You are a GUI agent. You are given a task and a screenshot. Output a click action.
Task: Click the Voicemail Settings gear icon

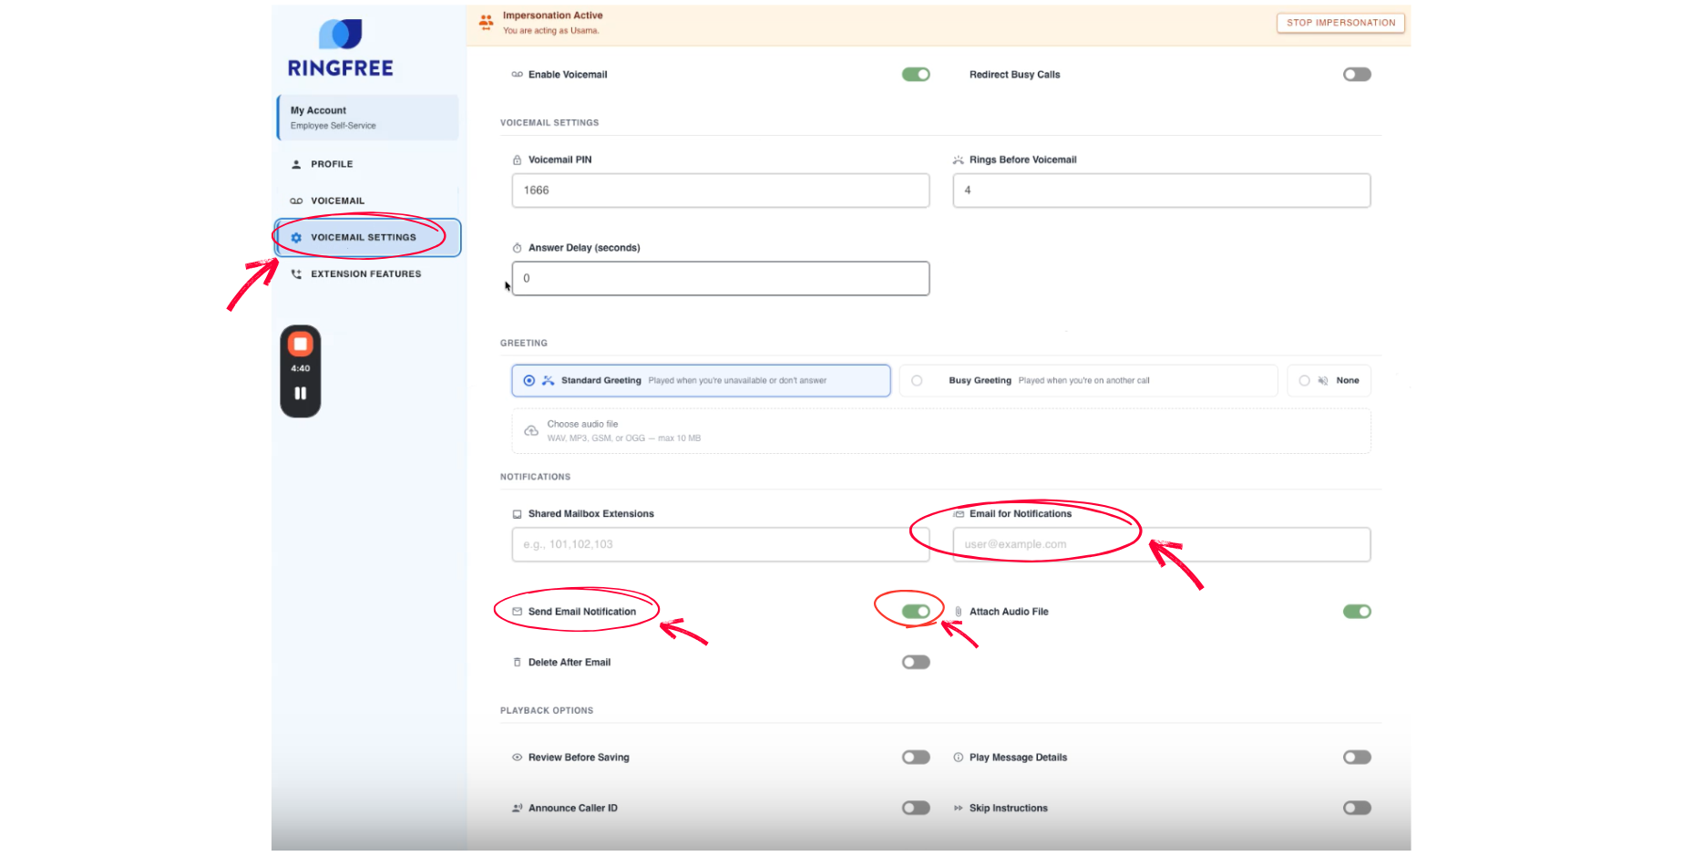296,238
